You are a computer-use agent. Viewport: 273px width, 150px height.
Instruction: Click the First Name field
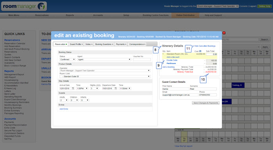[175, 89]
